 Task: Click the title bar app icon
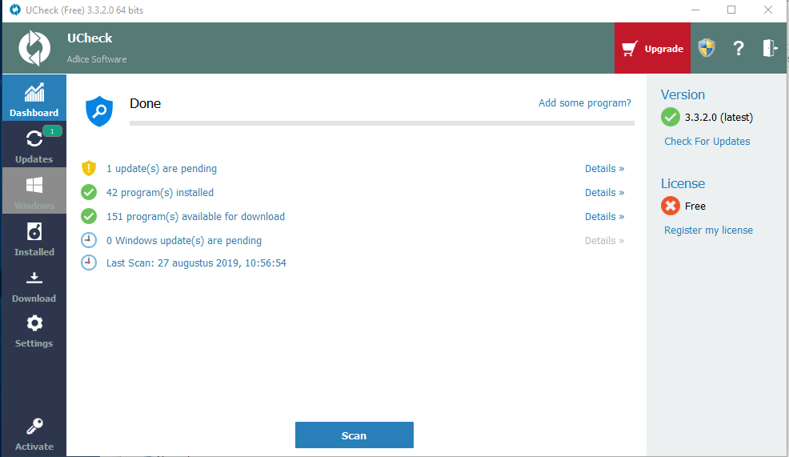click(15, 10)
